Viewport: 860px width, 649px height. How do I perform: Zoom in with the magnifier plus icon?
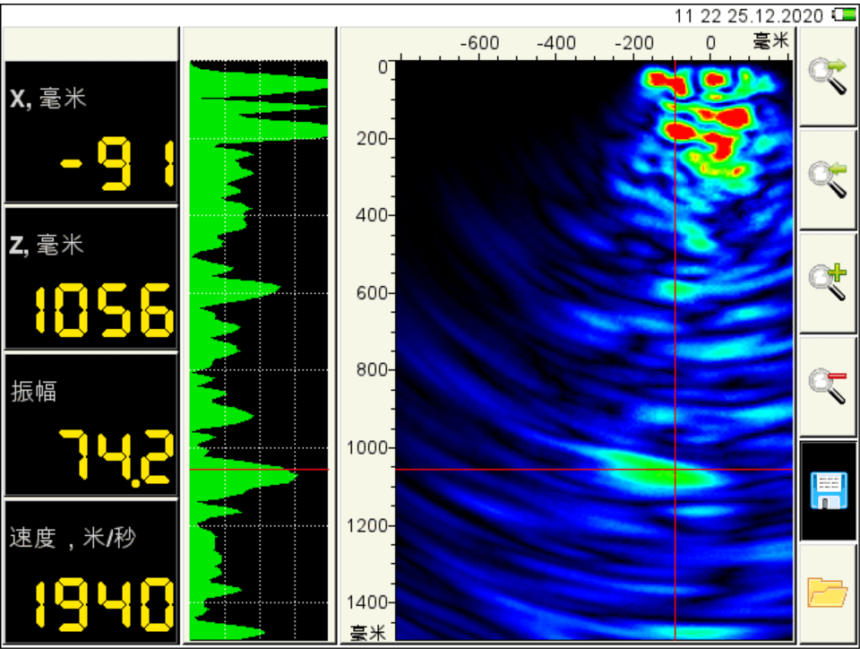coord(827,282)
